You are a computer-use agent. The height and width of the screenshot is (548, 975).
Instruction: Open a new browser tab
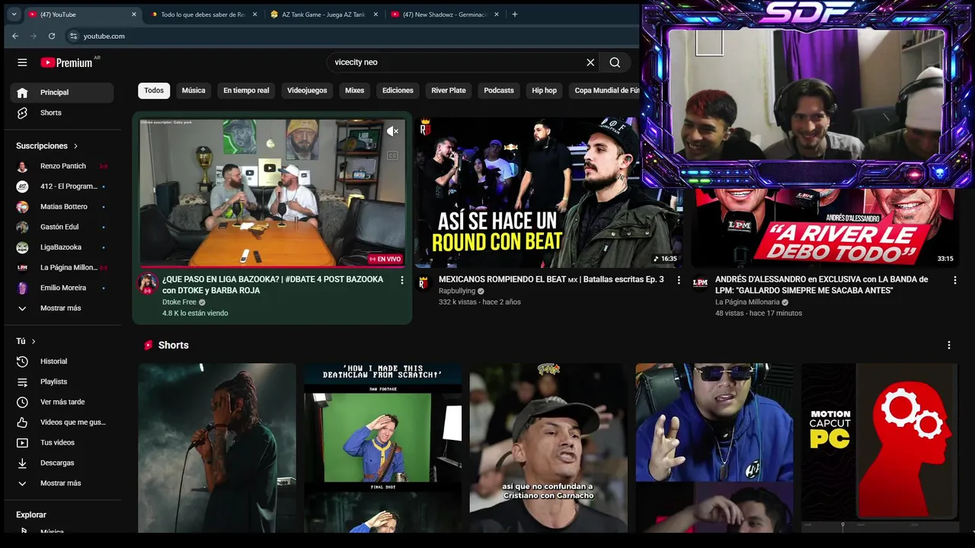tap(515, 14)
